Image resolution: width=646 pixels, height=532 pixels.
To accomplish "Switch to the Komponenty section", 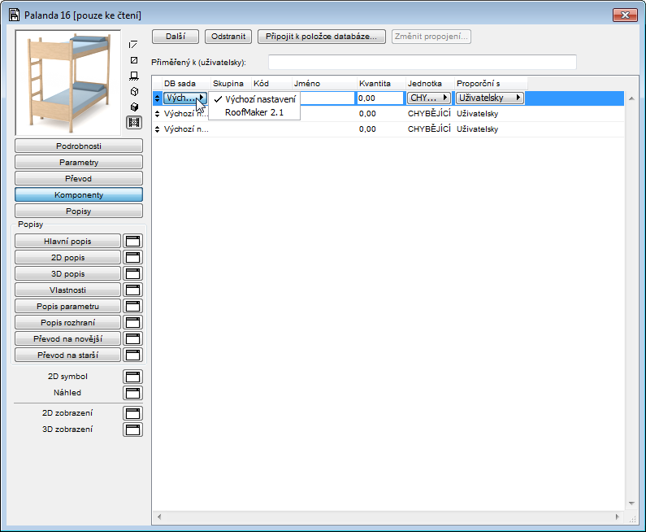I will coord(79,194).
